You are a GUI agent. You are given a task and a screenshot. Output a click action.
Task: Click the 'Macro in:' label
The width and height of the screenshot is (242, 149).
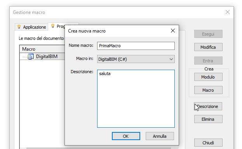[85, 58]
